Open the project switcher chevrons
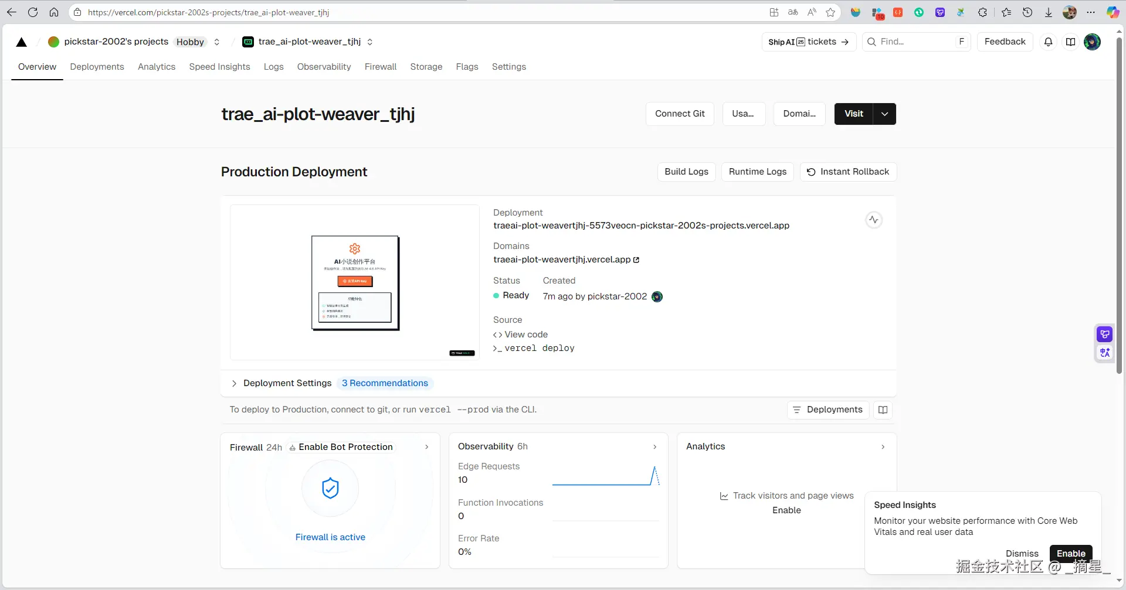Screen dimensions: 1126x590 [x=370, y=42]
